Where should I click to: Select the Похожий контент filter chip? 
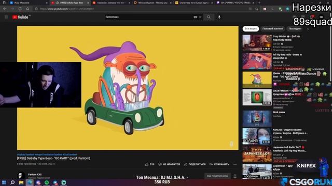[x=272, y=29]
